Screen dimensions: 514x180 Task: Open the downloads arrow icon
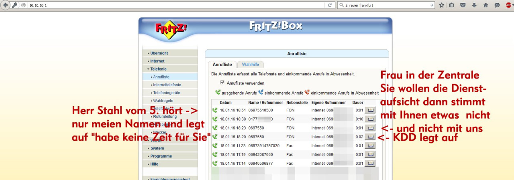(x=474, y=5)
